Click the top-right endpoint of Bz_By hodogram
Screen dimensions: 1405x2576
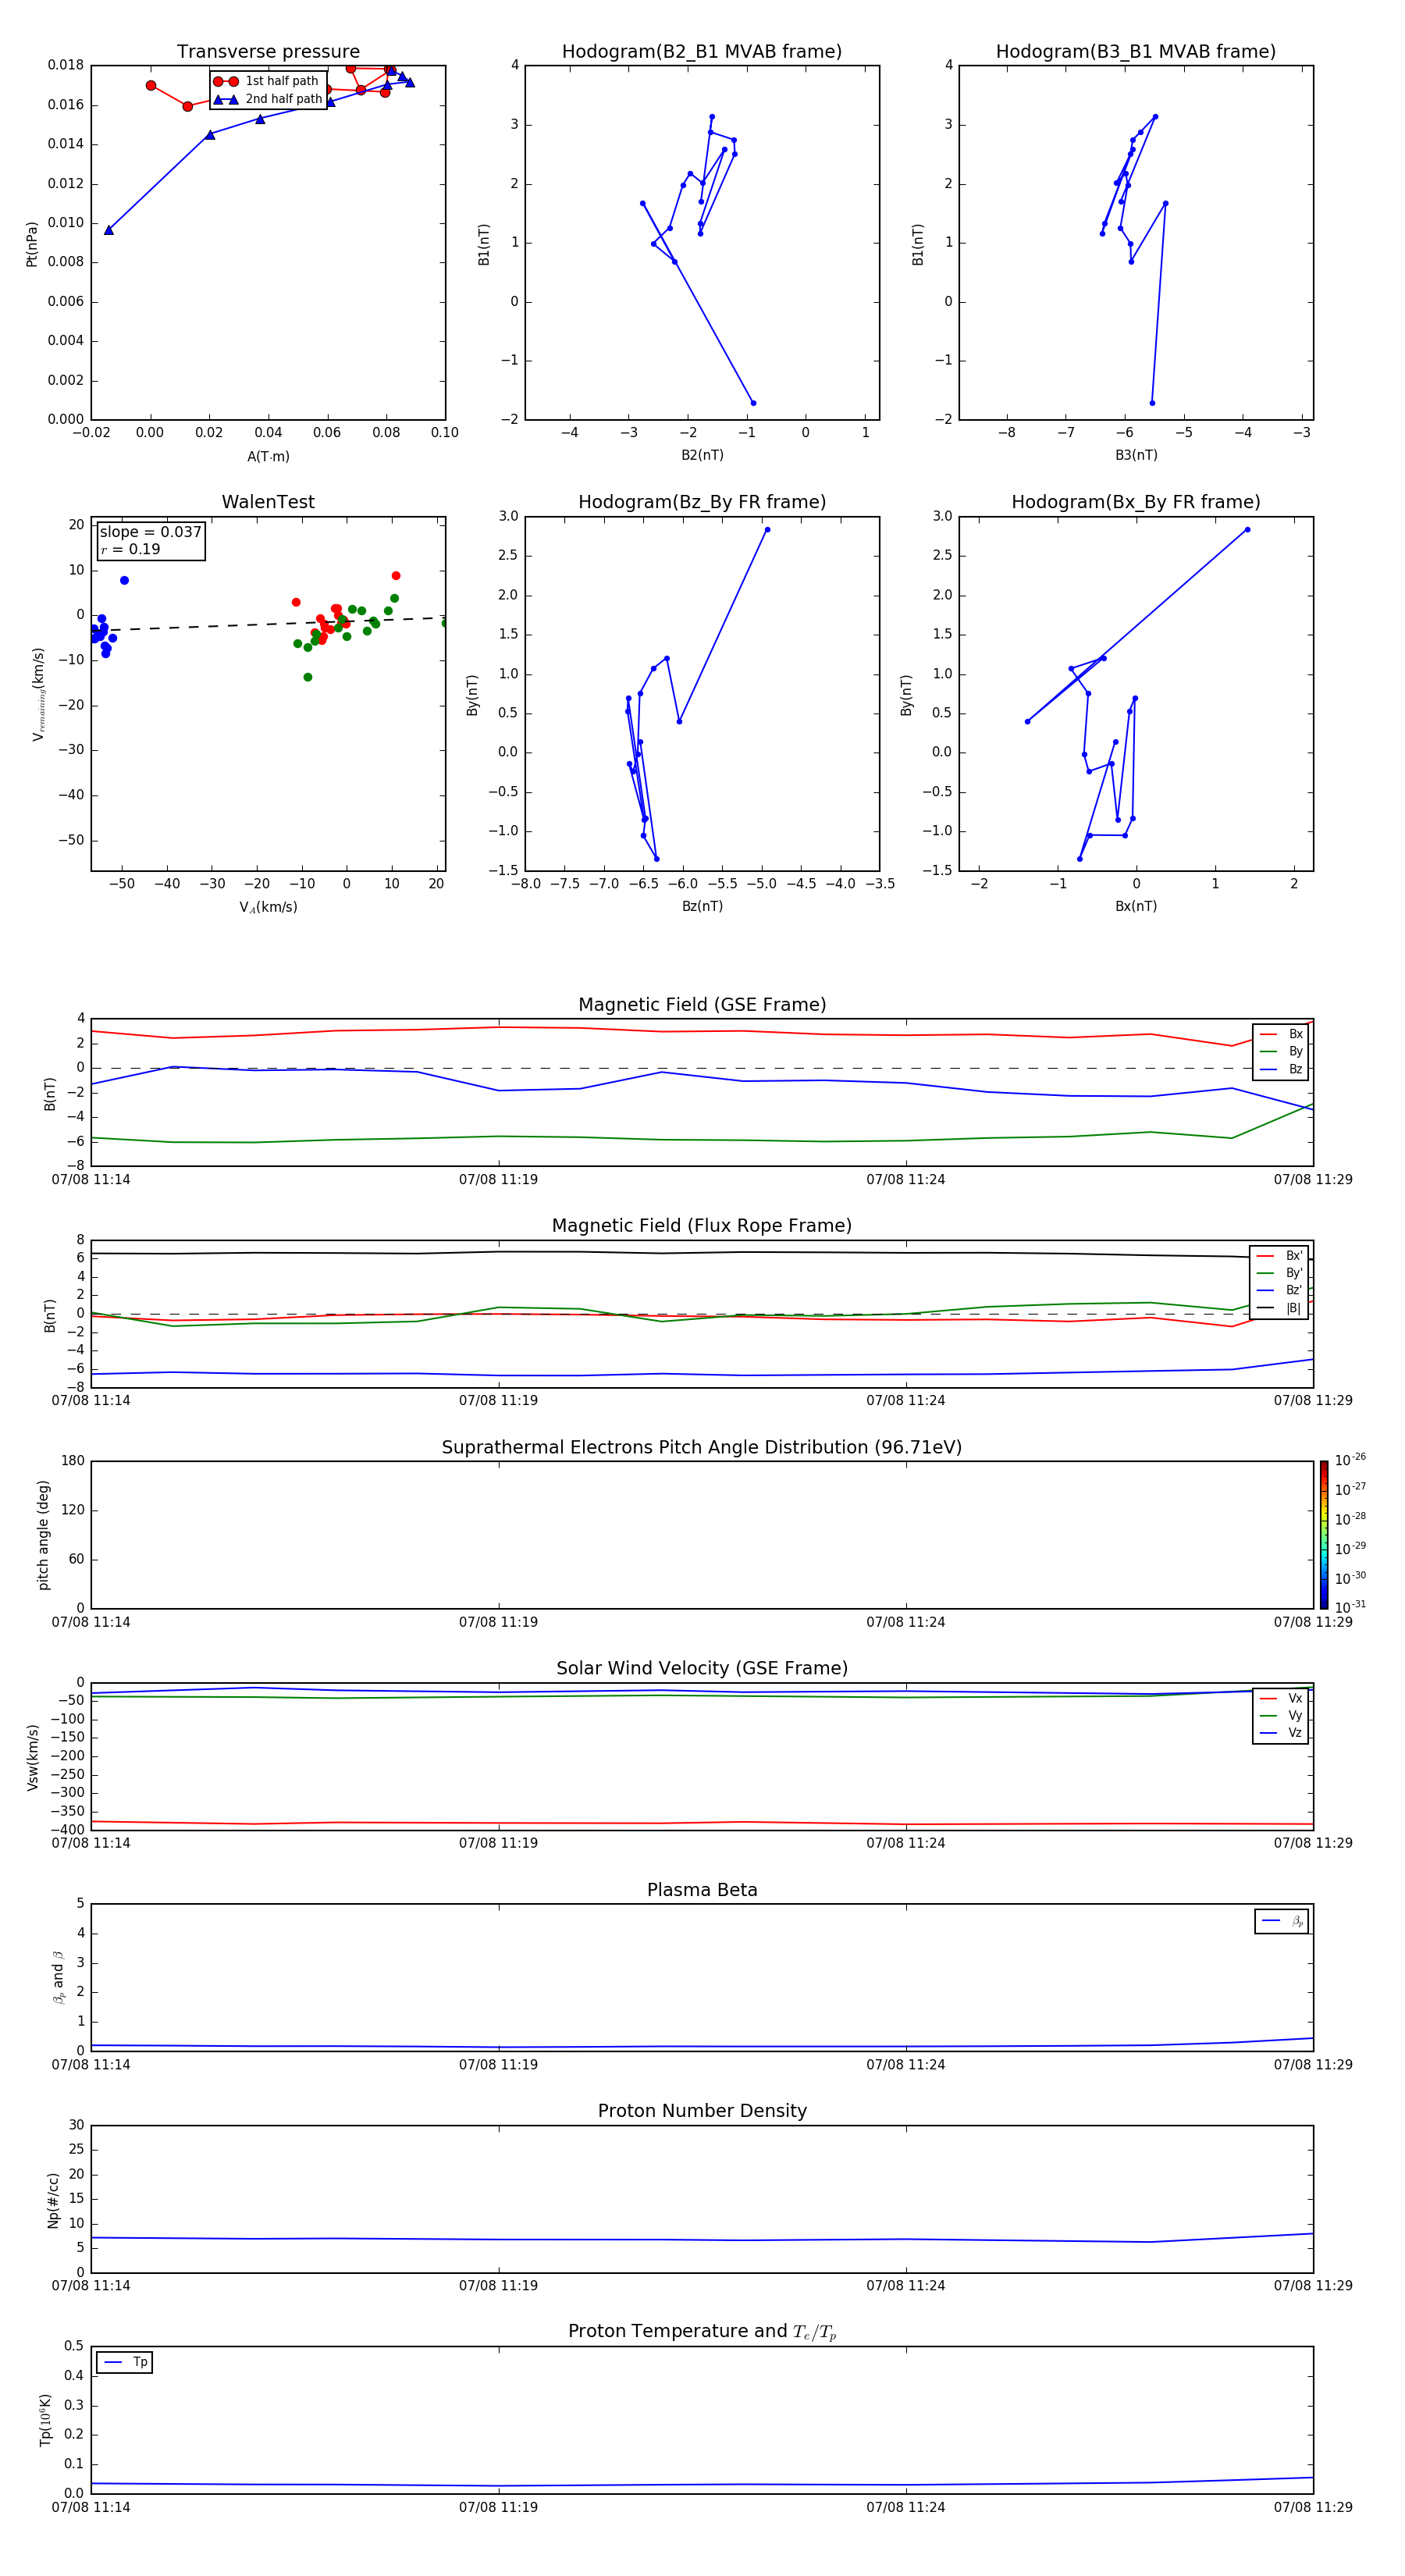(767, 530)
